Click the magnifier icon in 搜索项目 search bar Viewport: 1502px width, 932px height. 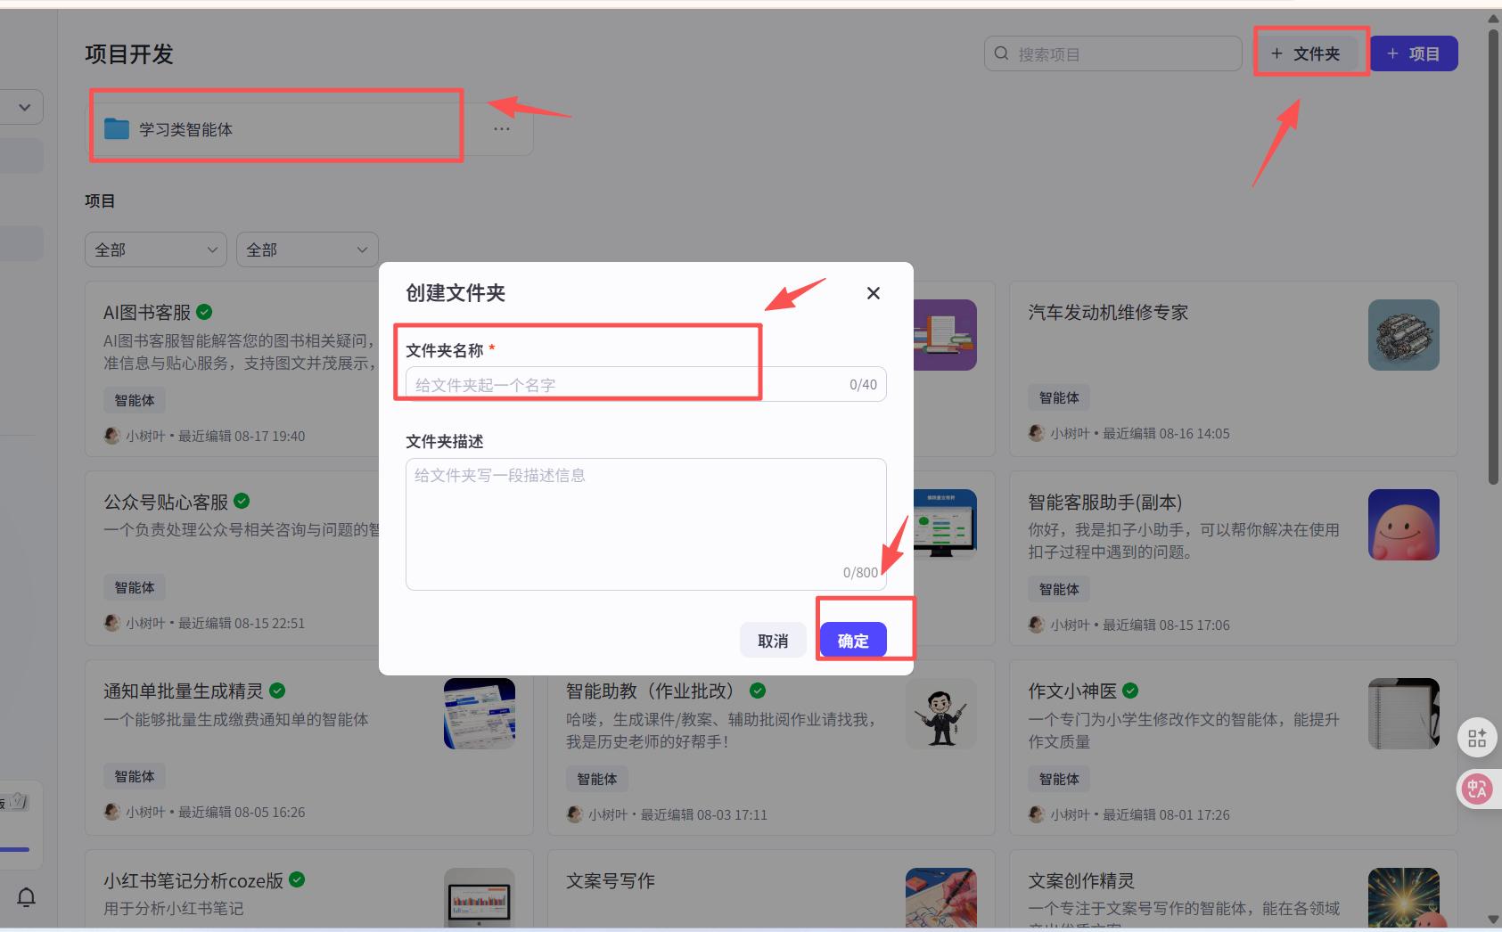coord(1001,53)
